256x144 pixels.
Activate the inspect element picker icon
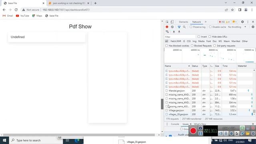[167, 22]
